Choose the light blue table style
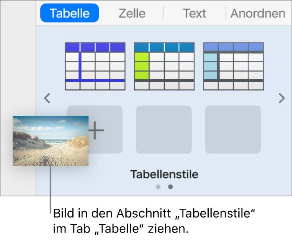The image size is (292, 241). click(234, 66)
